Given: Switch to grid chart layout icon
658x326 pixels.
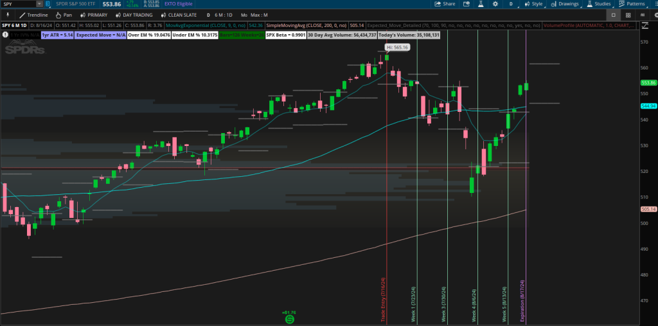Looking at the screenshot, I should [x=628, y=15].
